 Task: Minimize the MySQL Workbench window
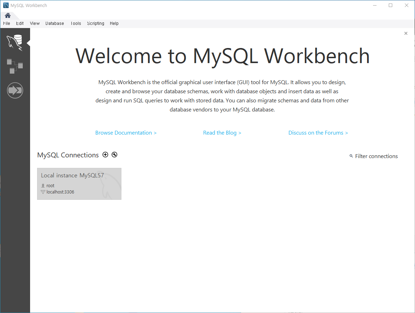(375, 5)
